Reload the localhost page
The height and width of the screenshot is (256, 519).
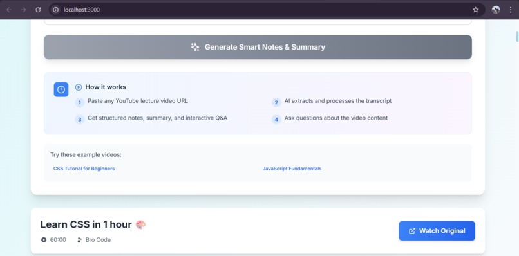click(38, 10)
